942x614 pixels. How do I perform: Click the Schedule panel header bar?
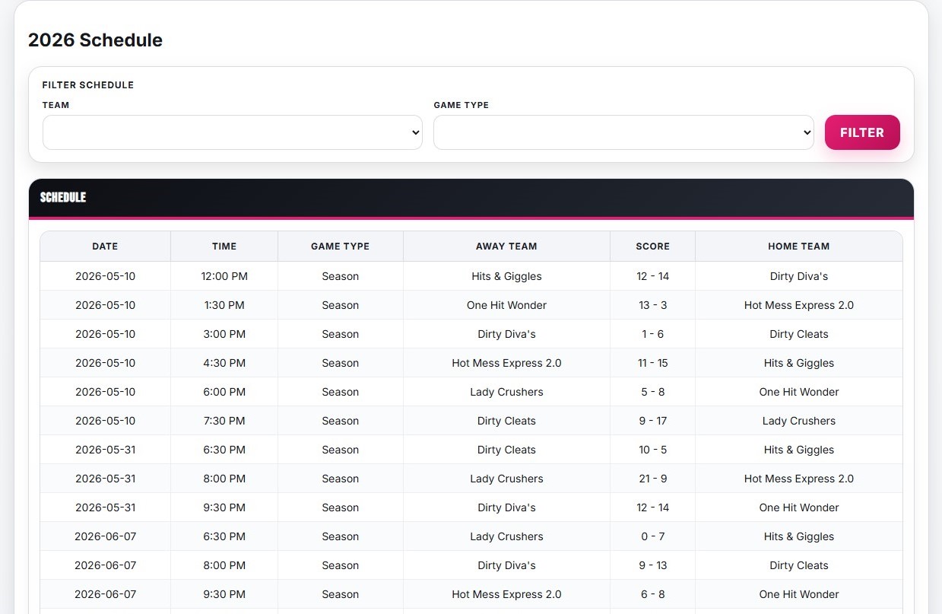[x=471, y=198]
